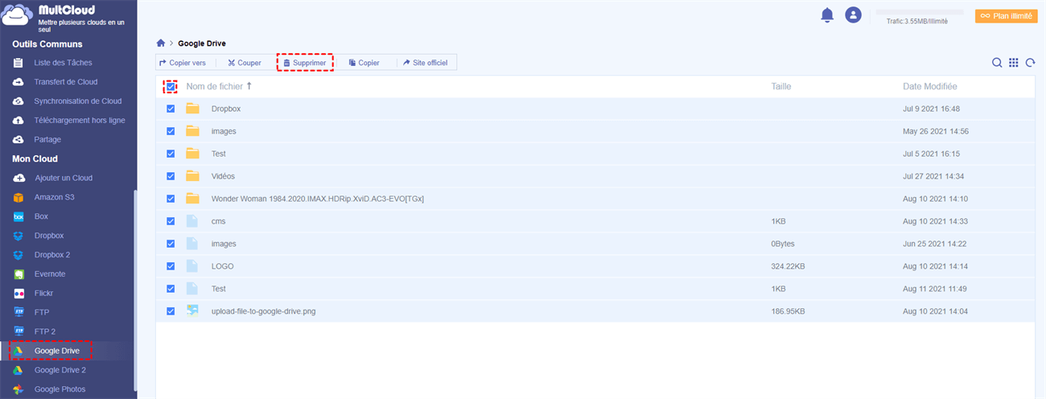Uncheck the Dropbox folder checkbox
1046x399 pixels.
(171, 109)
